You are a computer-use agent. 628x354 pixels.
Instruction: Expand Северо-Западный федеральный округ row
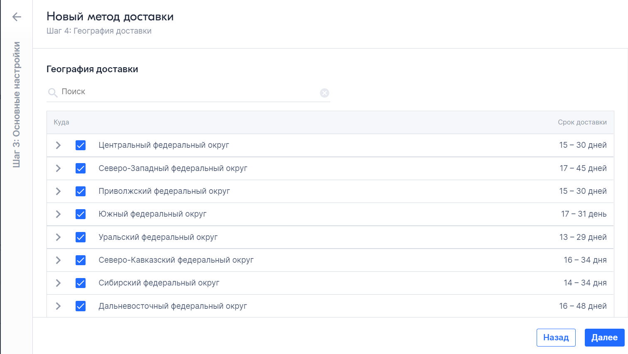click(x=58, y=168)
